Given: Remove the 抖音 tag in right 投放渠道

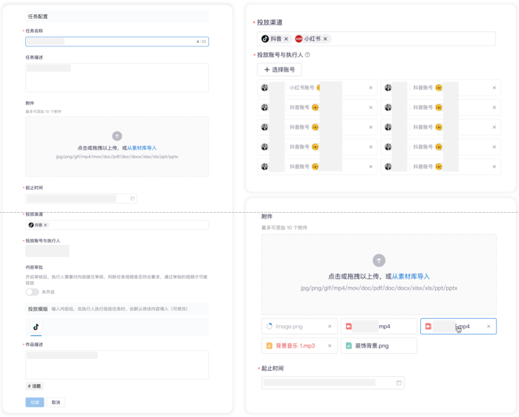Looking at the screenshot, I should point(286,39).
